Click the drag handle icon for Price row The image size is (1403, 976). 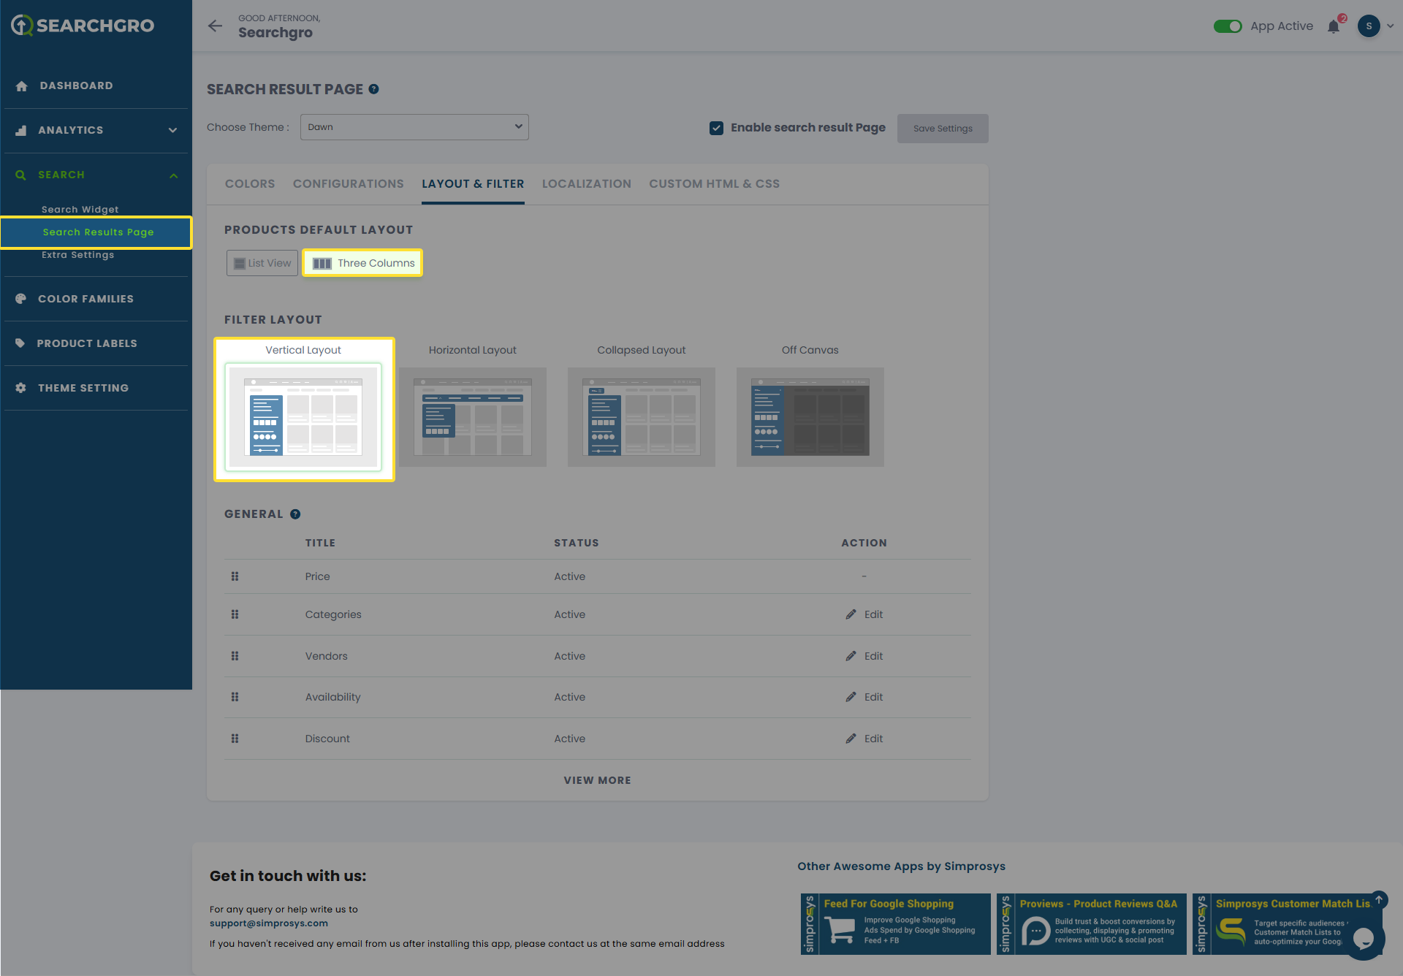point(235,576)
